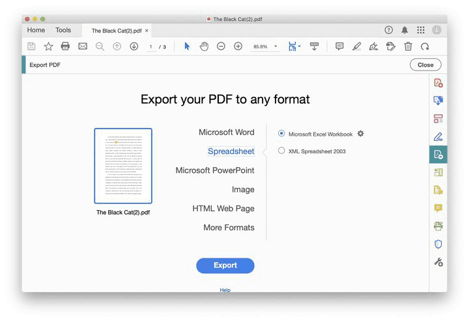Viewport: 469px width, 321px height.
Task: Click The Black Cat(2).pdf filename under thumbnail
Action: 123,212
